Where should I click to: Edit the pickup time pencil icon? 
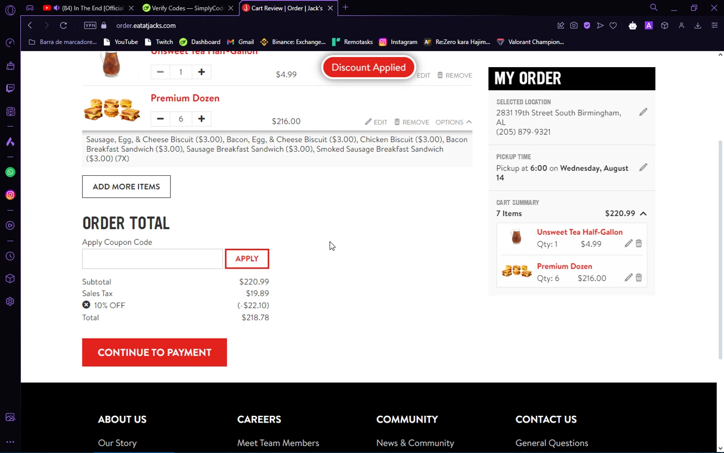643,168
